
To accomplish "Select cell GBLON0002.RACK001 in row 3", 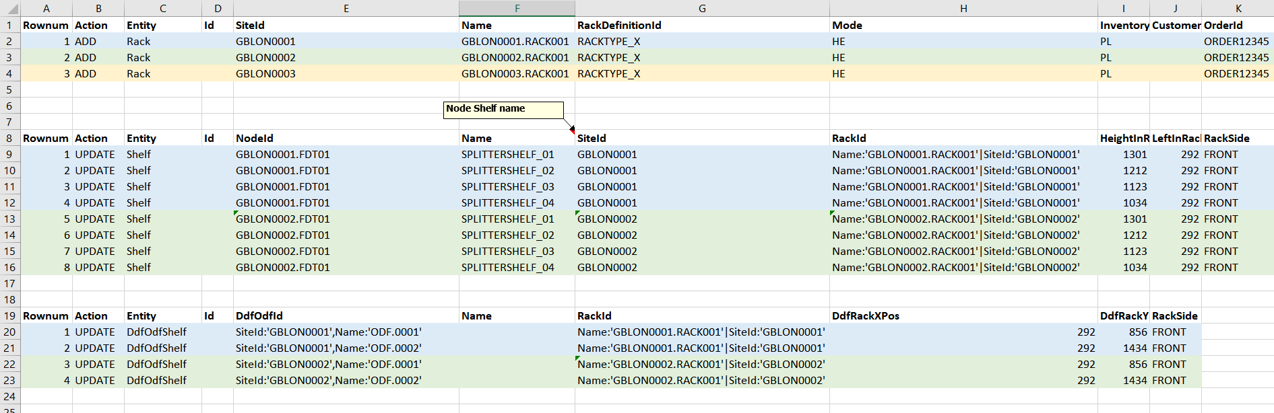I will coord(517,57).
